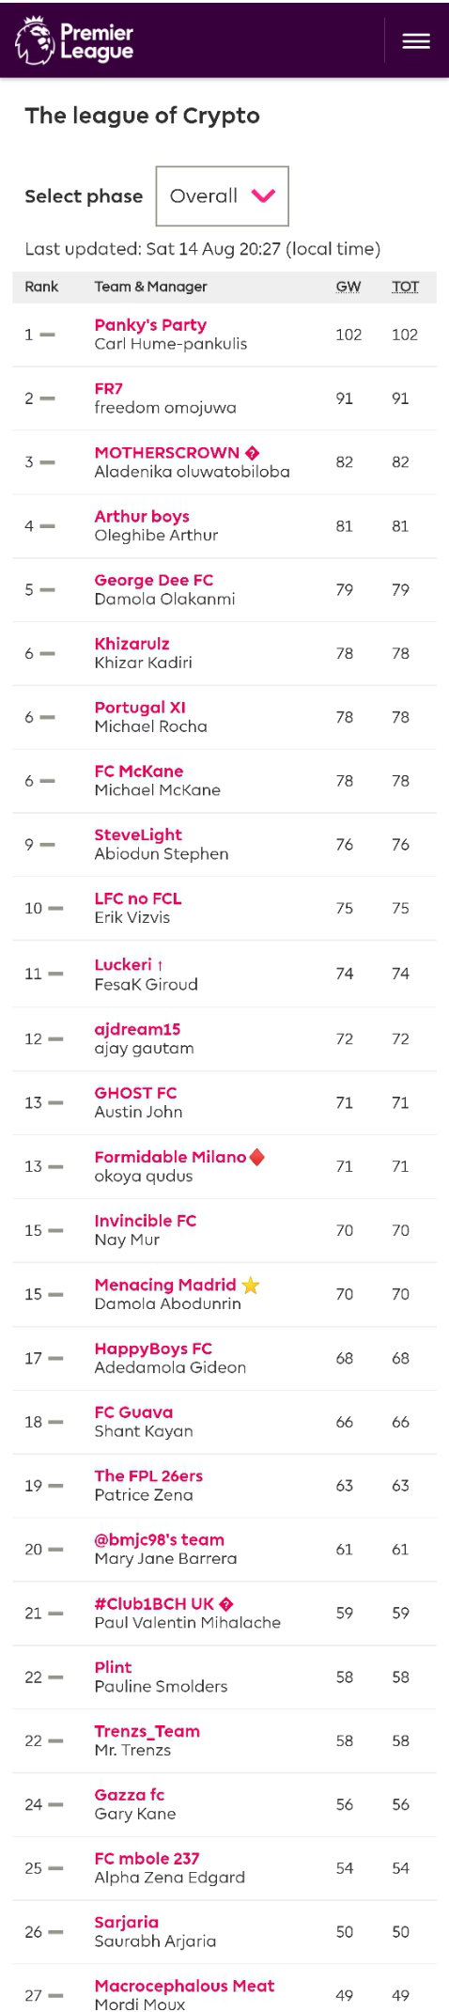Screen dimensions: 449x2012
Task: Click the rank indicator dash next to FR7
Action: point(48,398)
